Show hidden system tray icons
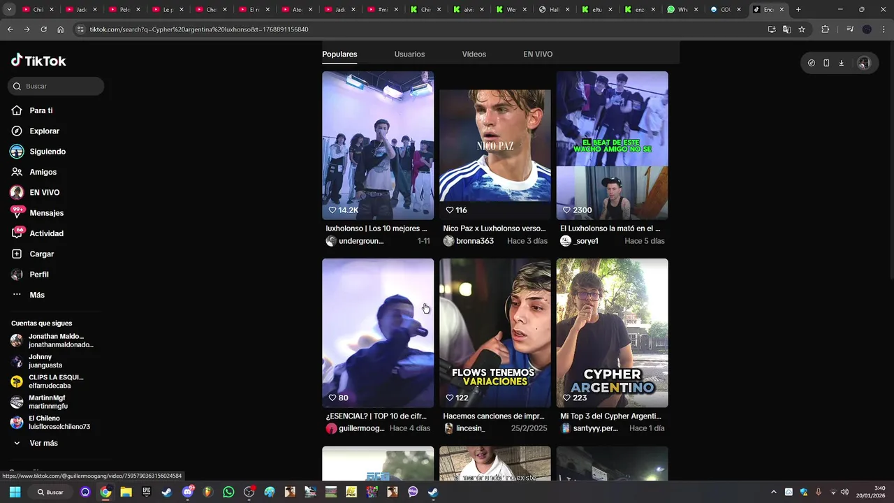 pyautogui.click(x=773, y=492)
